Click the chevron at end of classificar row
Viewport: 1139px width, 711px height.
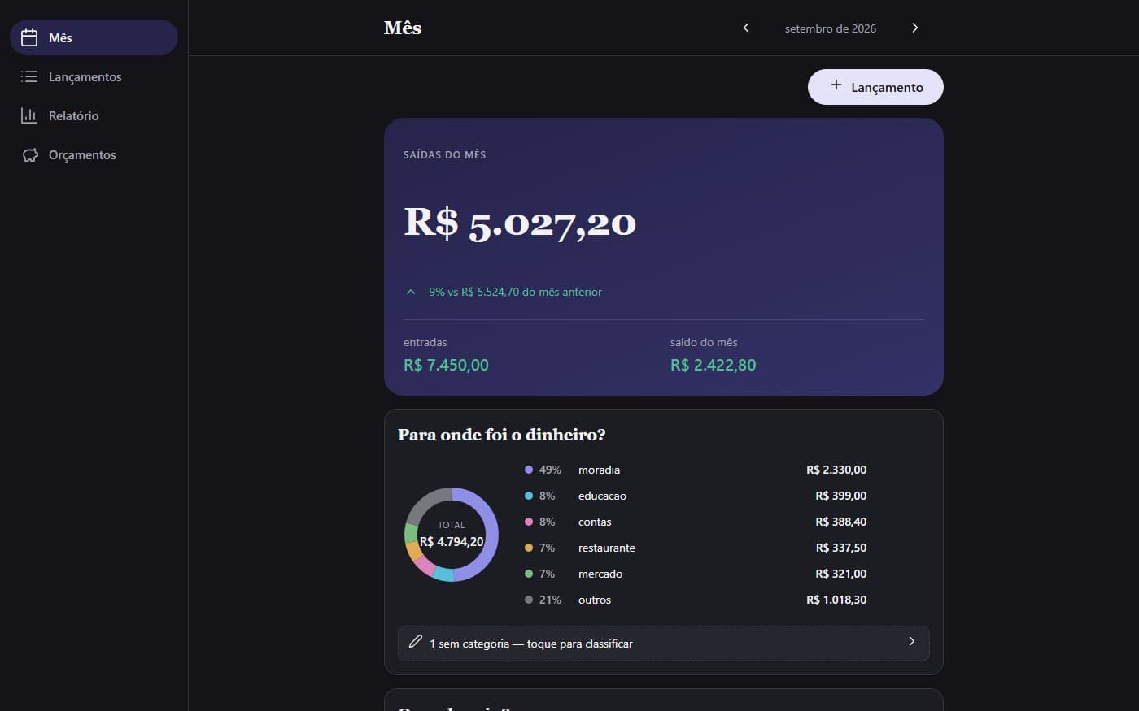(911, 641)
